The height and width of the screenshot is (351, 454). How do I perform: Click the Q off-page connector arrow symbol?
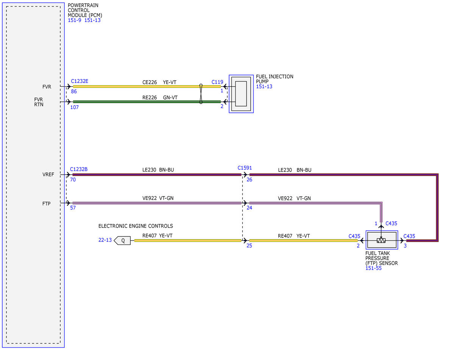pyautogui.click(x=122, y=240)
